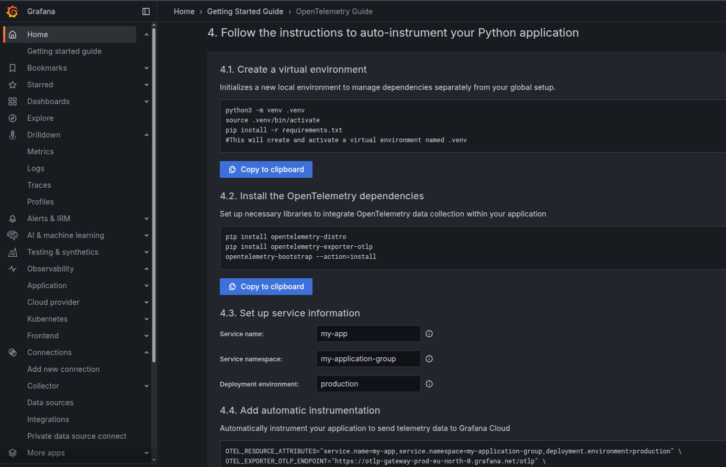Open Private data source connect item
This screenshot has width=726, height=467.
77,436
